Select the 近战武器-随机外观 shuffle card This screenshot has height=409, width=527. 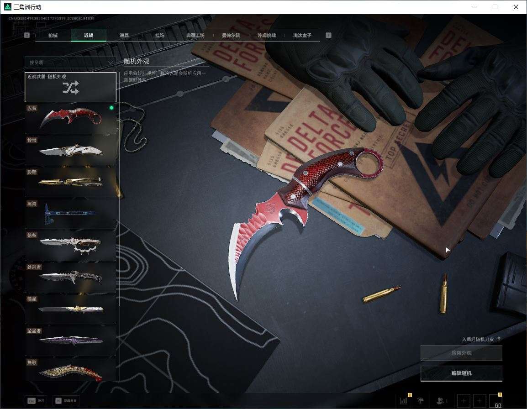coord(70,87)
